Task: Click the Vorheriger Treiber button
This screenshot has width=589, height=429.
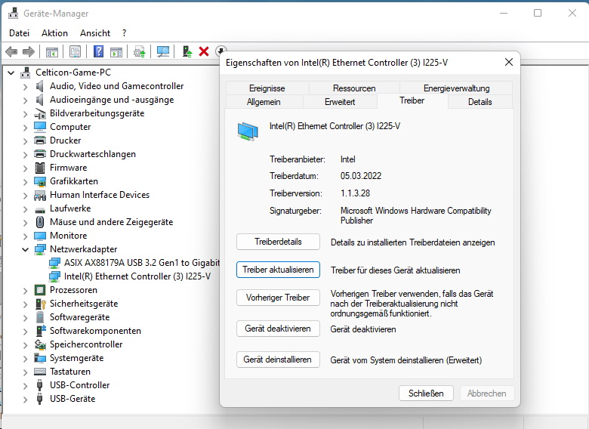Action: (278, 298)
